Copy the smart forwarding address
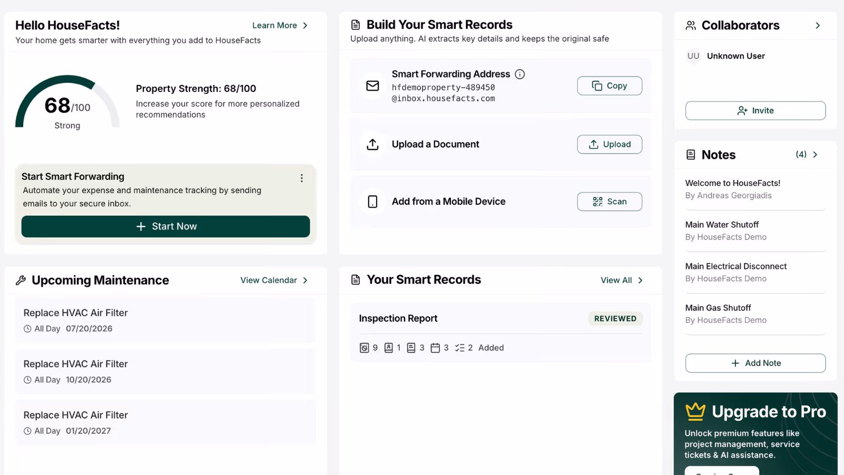Viewport: 844px width, 475px height. coord(609,86)
